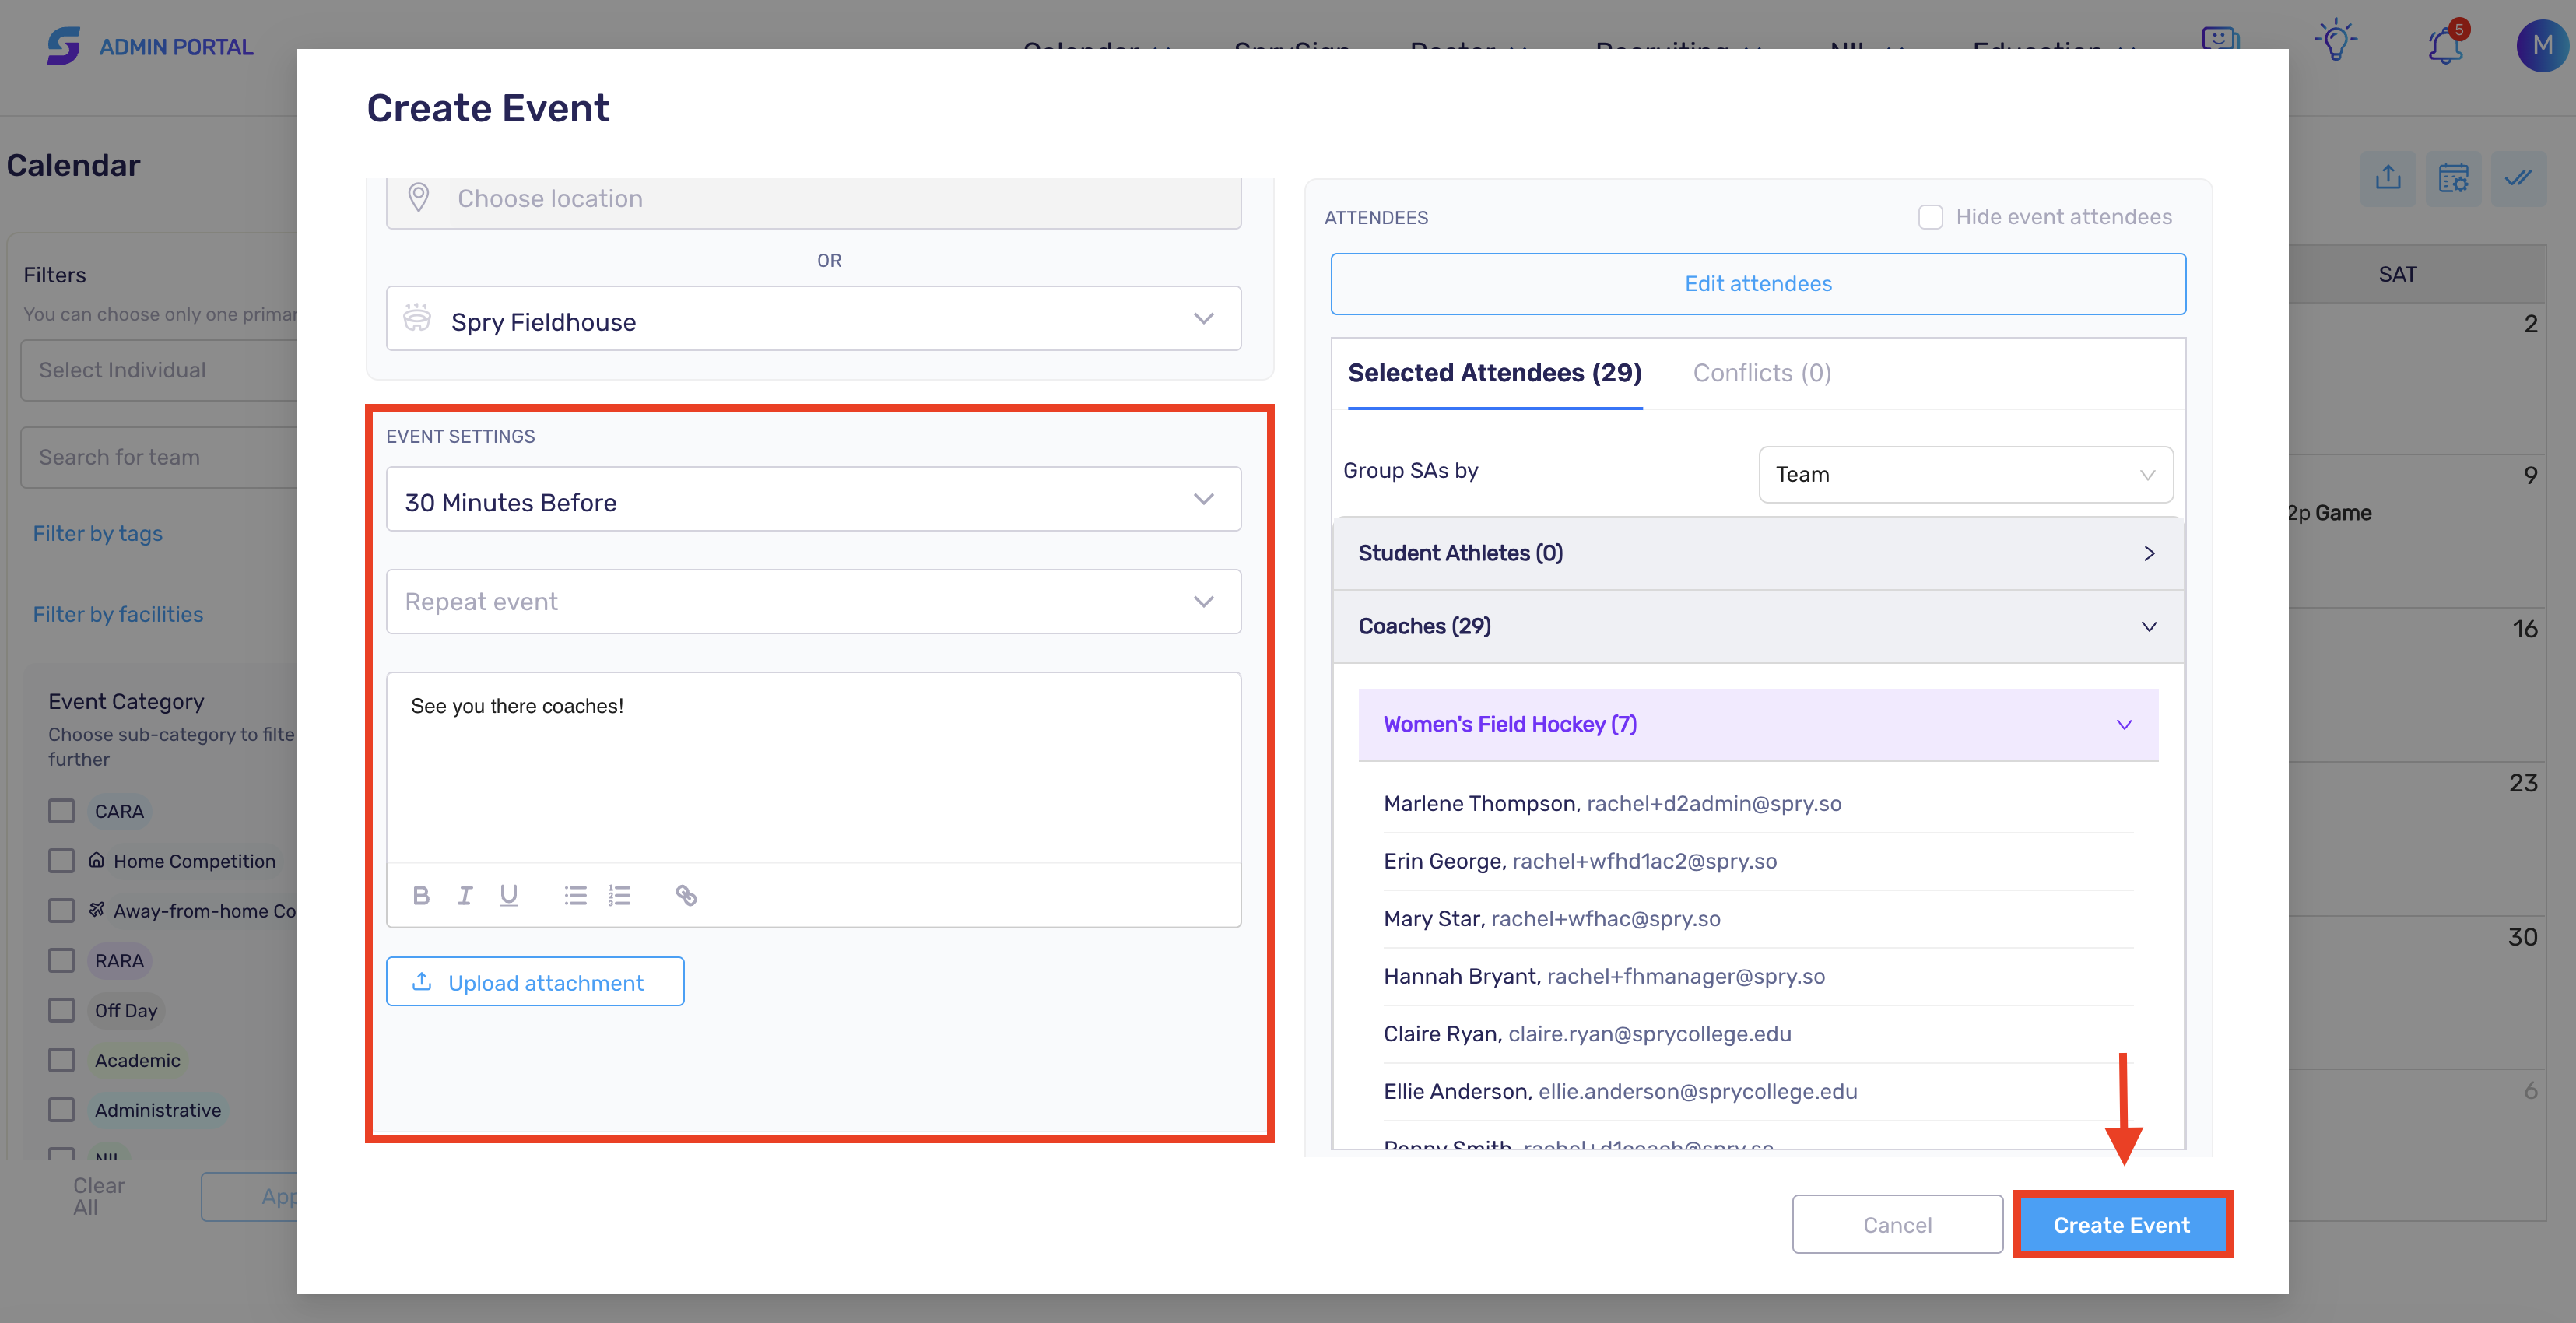2576x1323 pixels.
Task: Insert a bulleted list in the notes
Action: point(575,895)
